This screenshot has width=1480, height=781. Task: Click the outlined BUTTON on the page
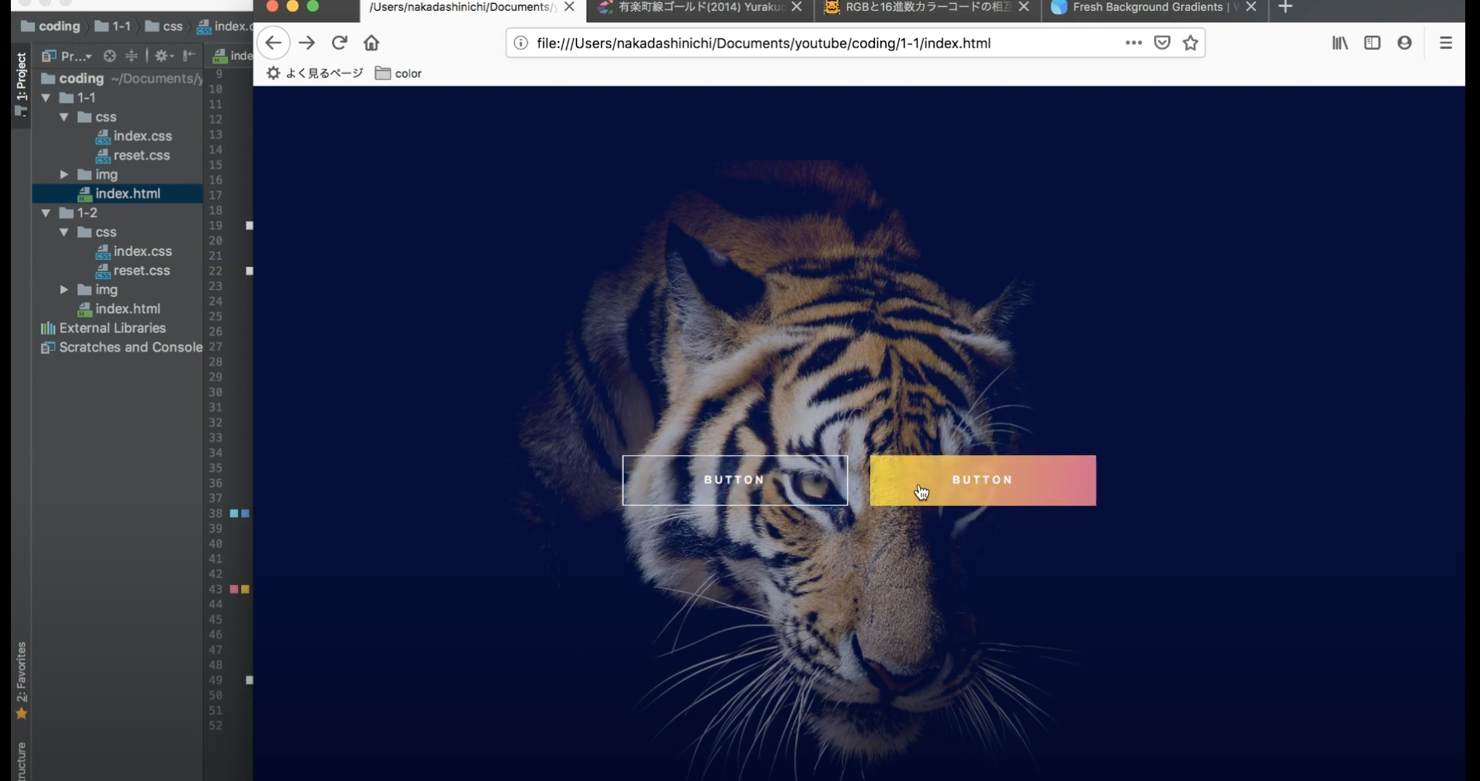click(734, 480)
